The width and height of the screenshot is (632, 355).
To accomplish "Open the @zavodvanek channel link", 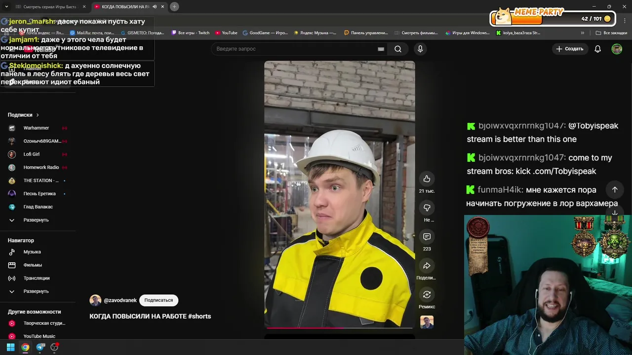I will click(x=120, y=300).
